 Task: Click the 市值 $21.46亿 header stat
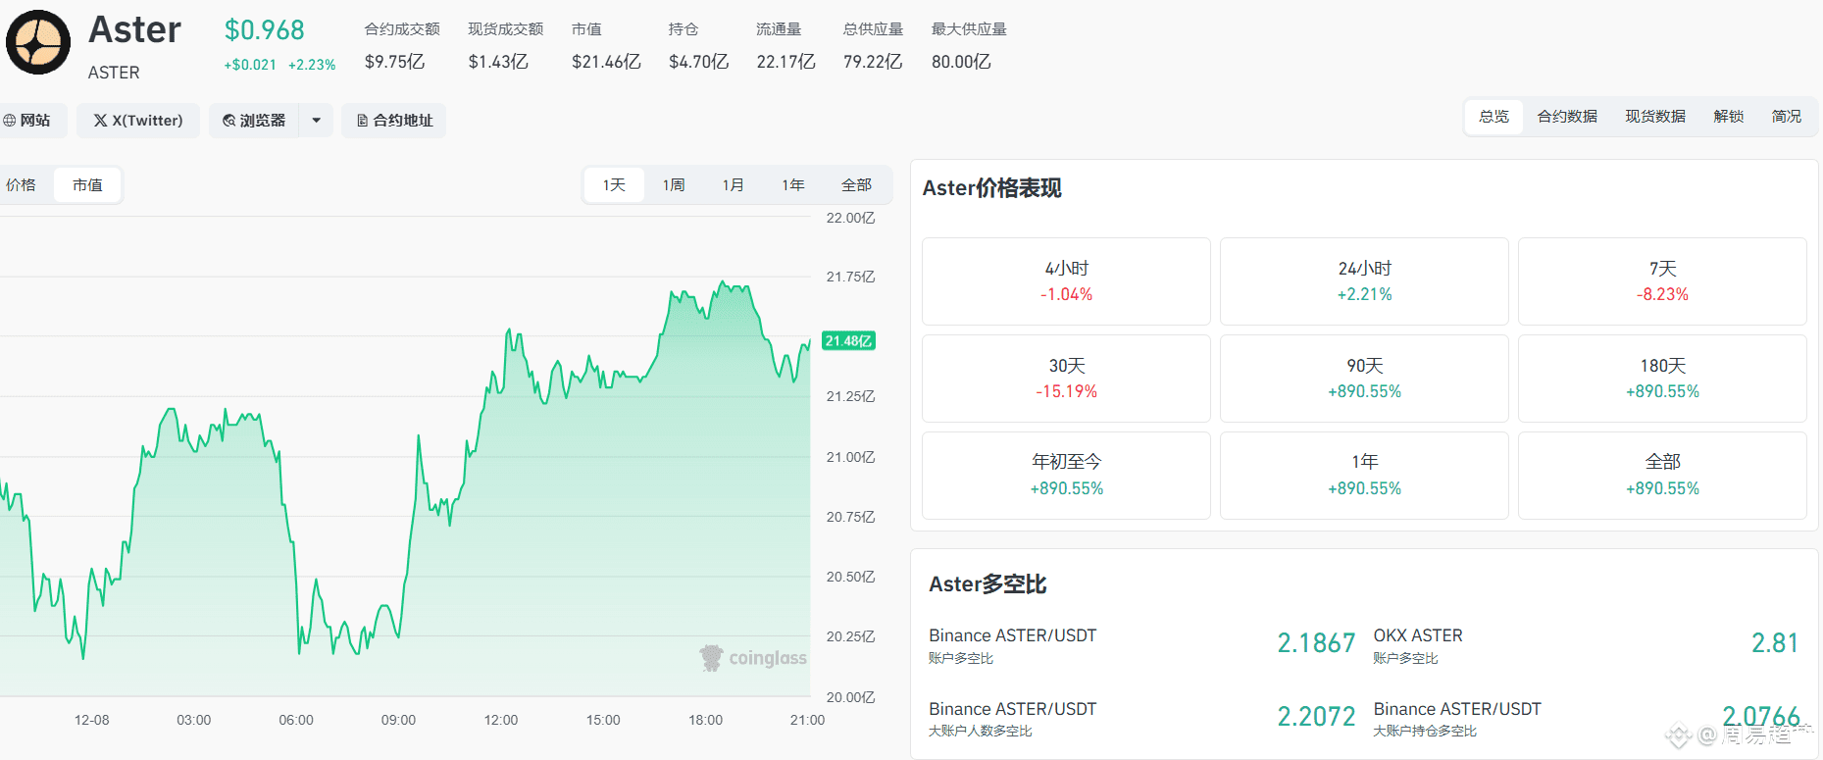pyautogui.click(x=606, y=45)
